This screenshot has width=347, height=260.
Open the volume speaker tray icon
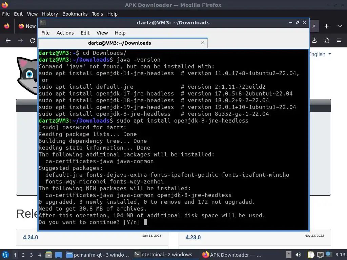(298, 255)
